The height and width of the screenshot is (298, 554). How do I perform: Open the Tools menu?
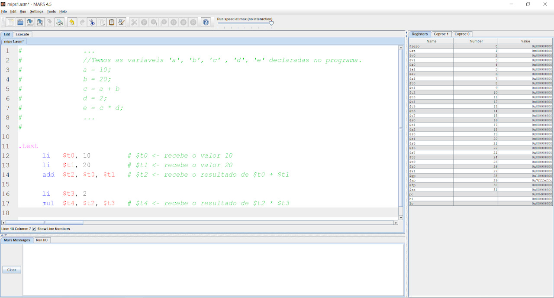click(x=51, y=12)
